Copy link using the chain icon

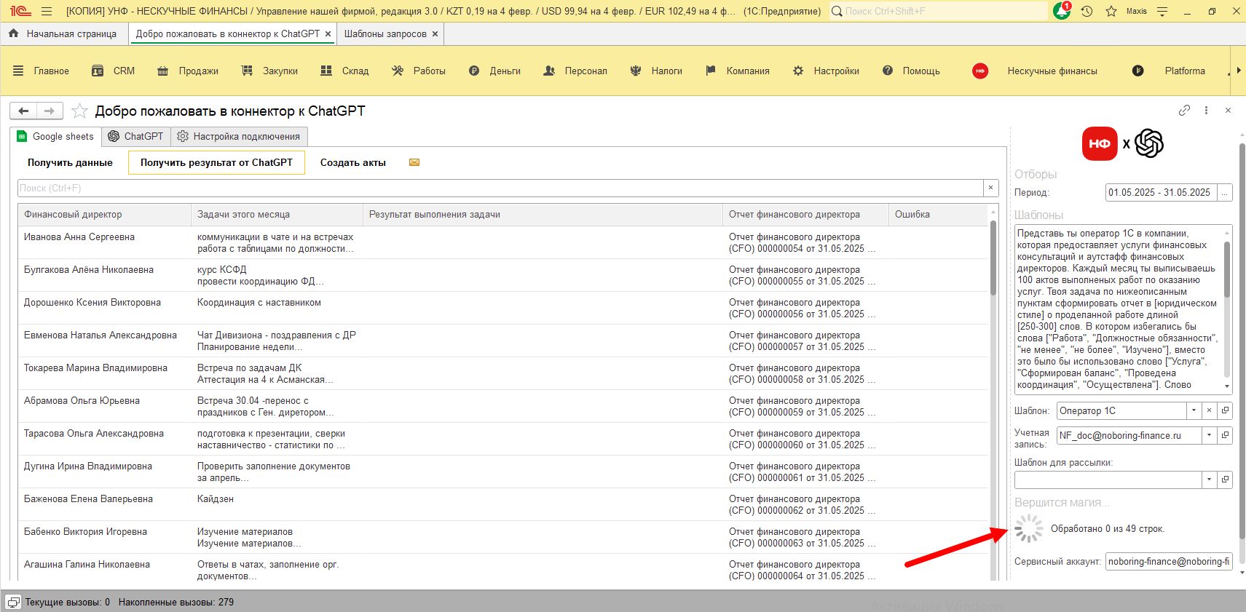click(1184, 111)
